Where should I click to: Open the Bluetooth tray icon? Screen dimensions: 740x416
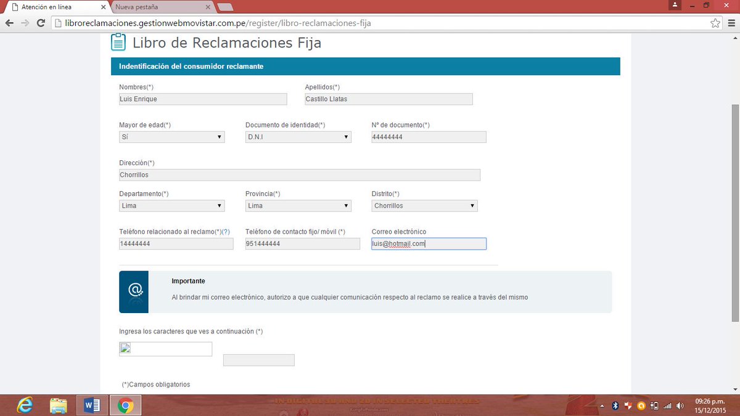(615, 406)
